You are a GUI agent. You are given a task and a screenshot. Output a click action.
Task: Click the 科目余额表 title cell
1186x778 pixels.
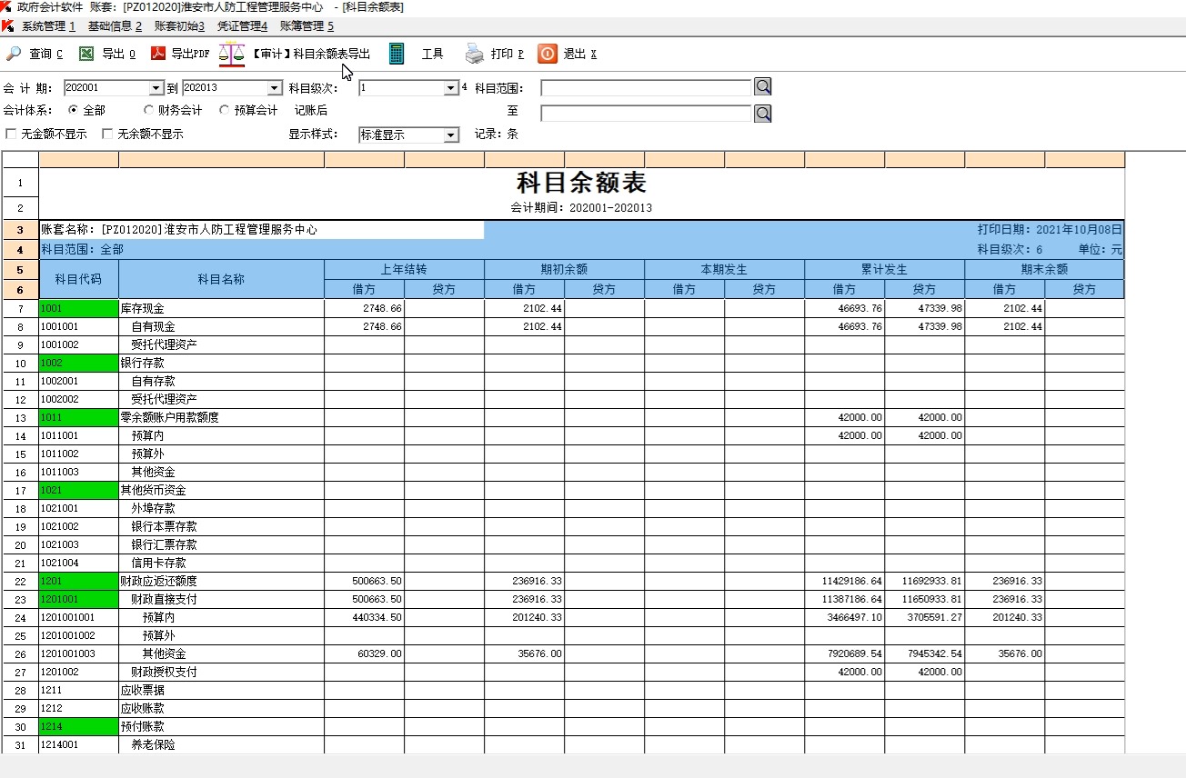pos(582,183)
